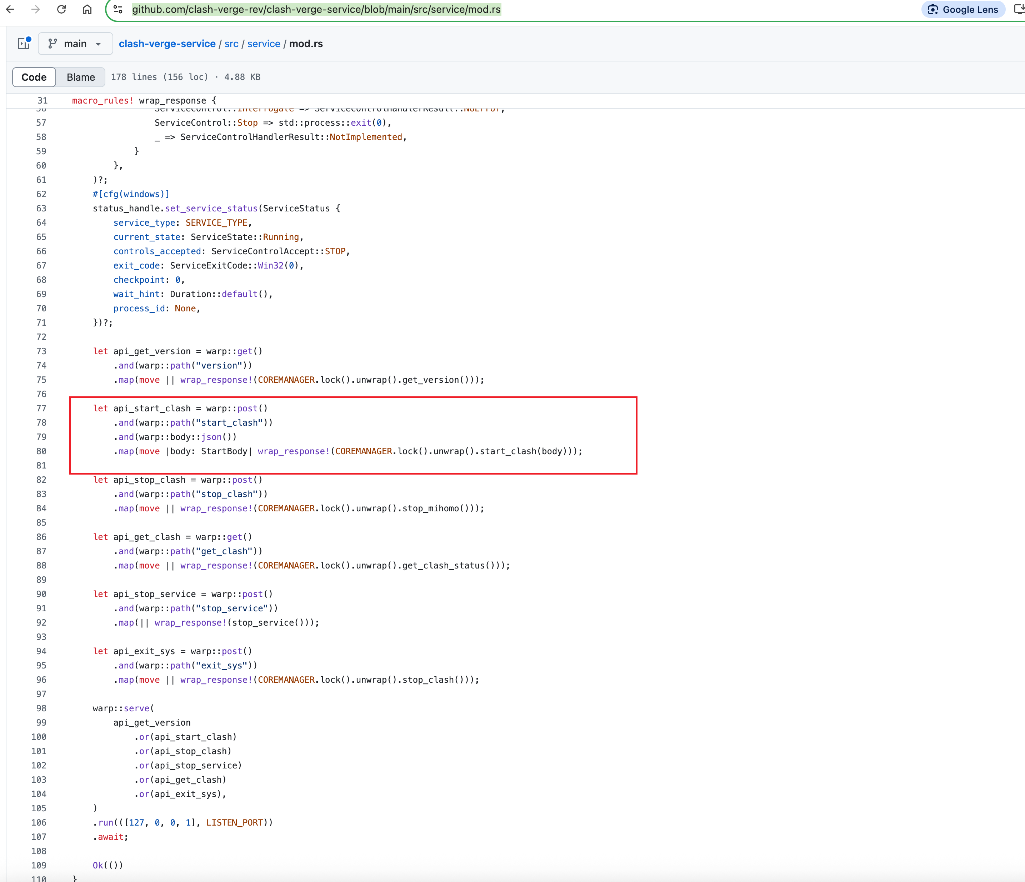Reload the current page
The image size is (1025, 882).
[x=61, y=9]
